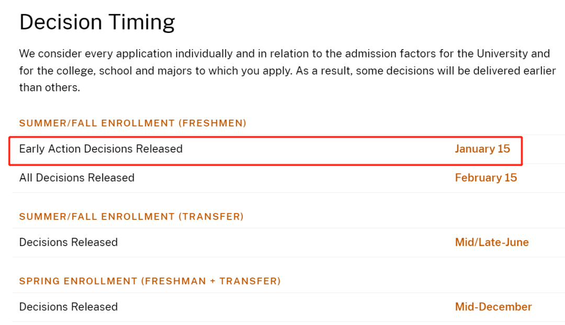Screen dimensions: 565x325
Task: Click the Mid/Late-June date text
Action: (492, 242)
